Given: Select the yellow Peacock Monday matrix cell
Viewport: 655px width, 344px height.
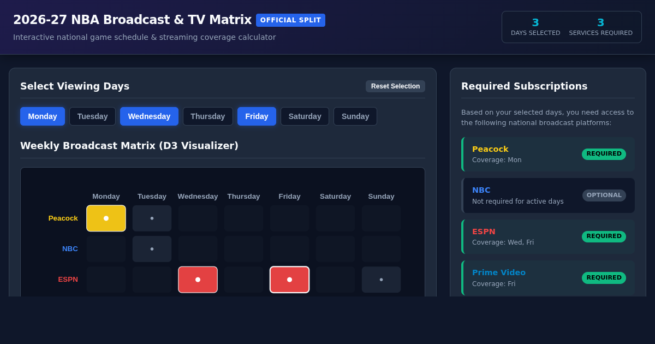Looking at the screenshot, I should [x=106, y=218].
